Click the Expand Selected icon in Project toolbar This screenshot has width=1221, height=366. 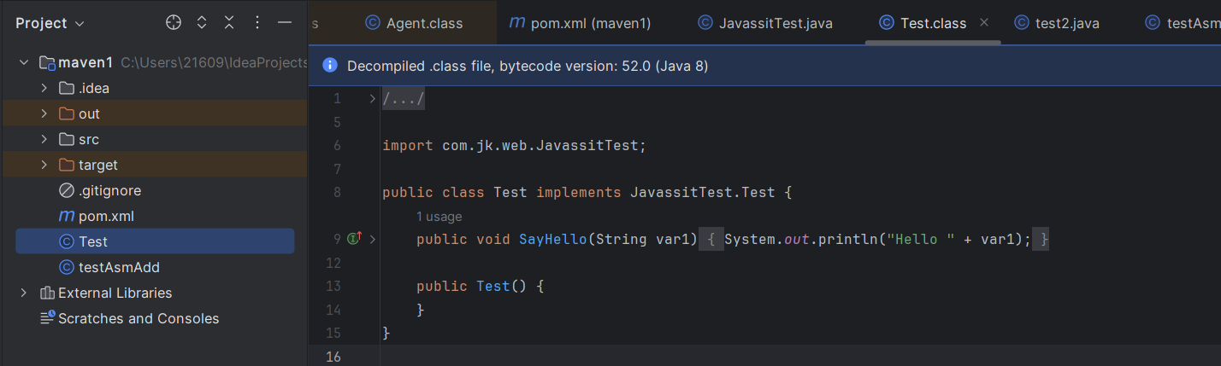click(202, 23)
